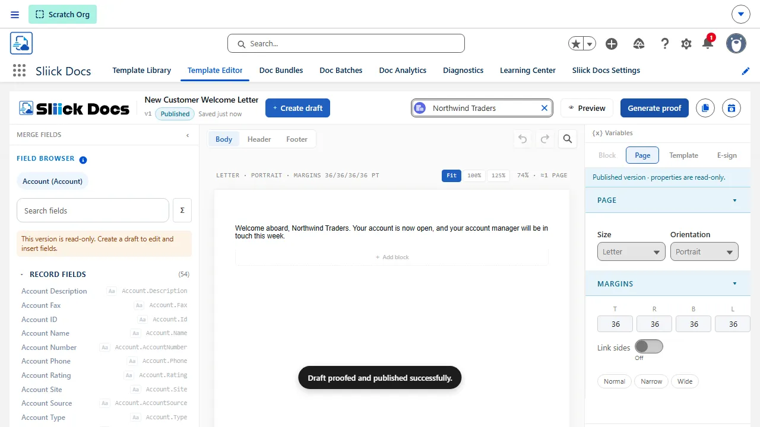Open the Template Editor tab
Viewport: 760px width, 427px height.
coord(215,71)
